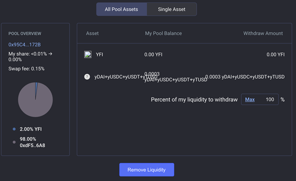
Task: Click the yDAI+yUSDC+yUSDT+yTUSD asset name
Action: (x=126, y=77)
